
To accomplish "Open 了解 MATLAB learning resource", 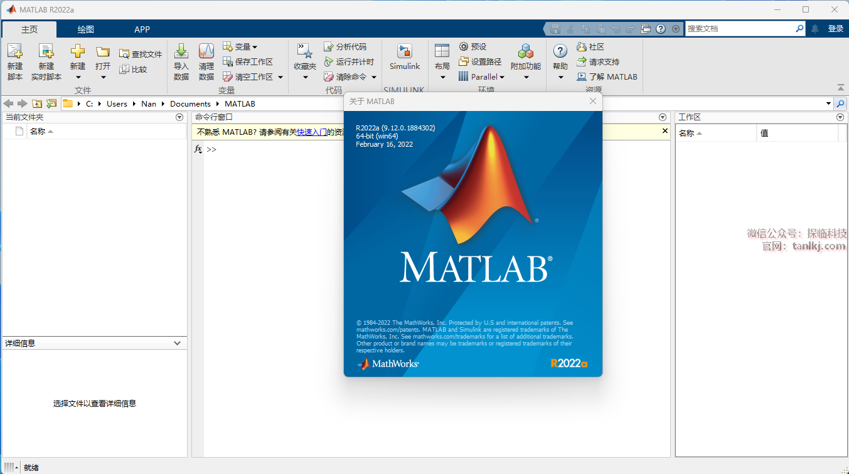I will [x=607, y=76].
